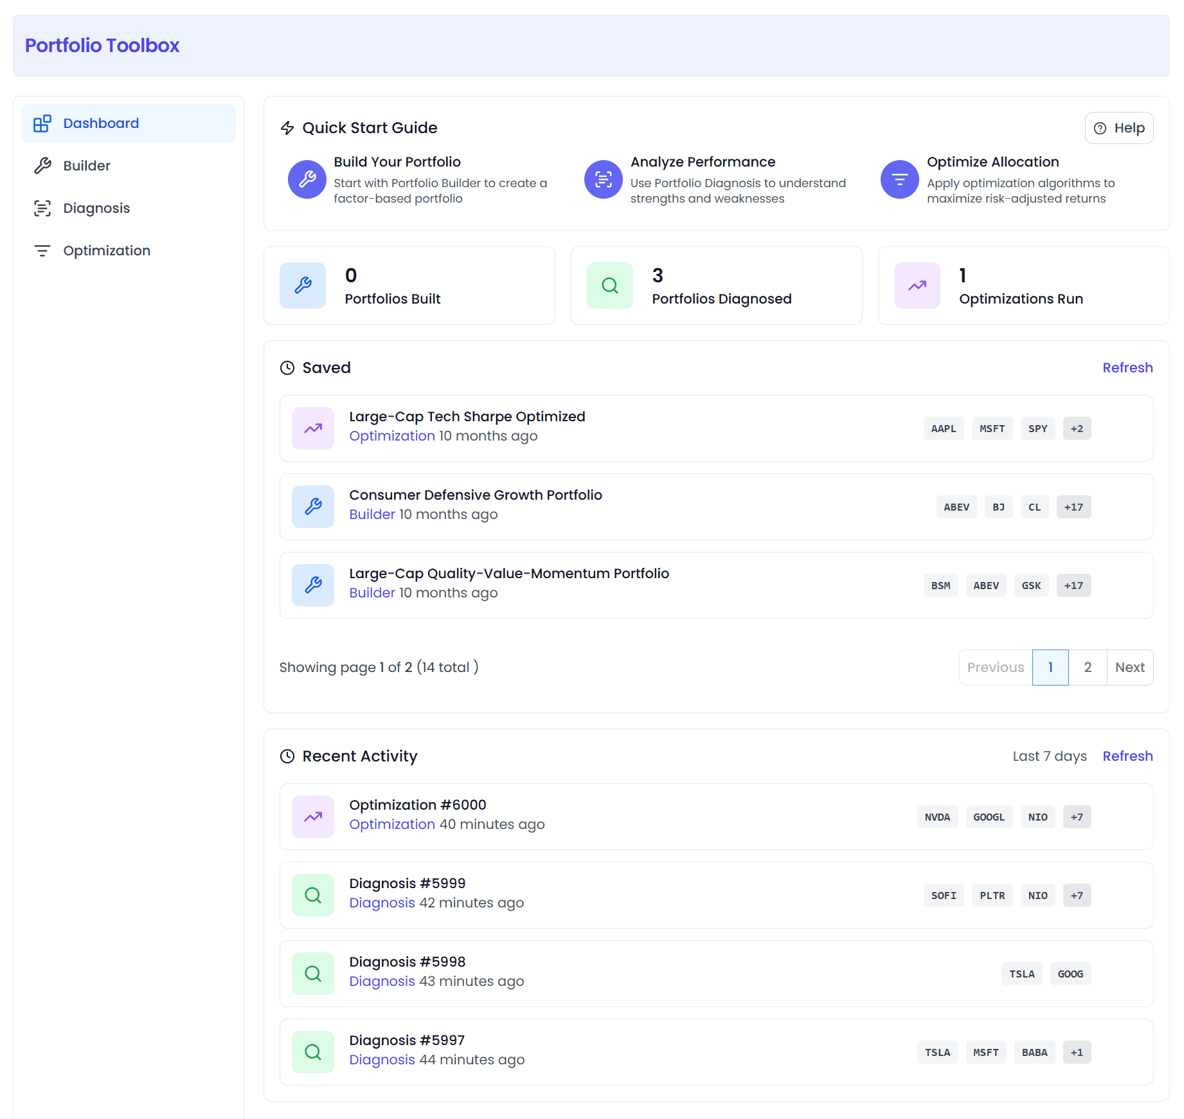Go to page 2 of saved items
The height and width of the screenshot is (1119, 1184).
(x=1088, y=668)
